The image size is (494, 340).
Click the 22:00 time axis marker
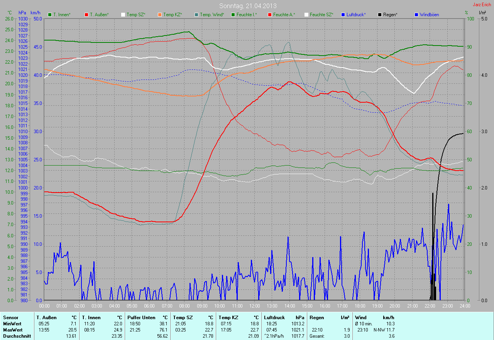[x=430, y=306]
